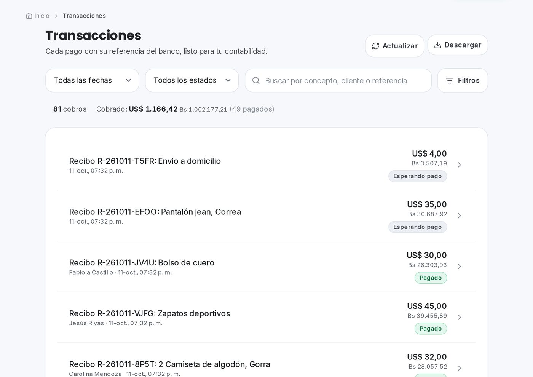Click Pagado badge on US$ 30,00 row
Screen dimensions: 533x377
tap(431, 278)
